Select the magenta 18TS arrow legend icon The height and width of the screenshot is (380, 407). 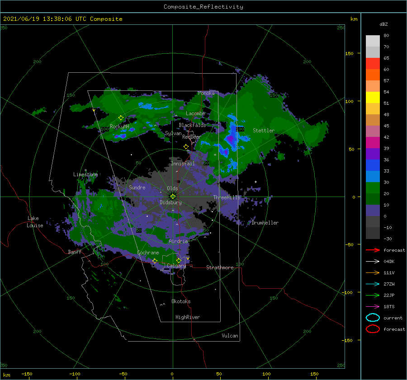(x=373, y=307)
